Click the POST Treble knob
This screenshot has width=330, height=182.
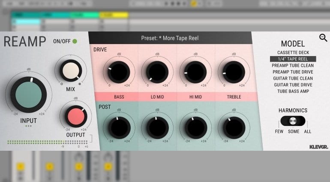tap(234, 128)
